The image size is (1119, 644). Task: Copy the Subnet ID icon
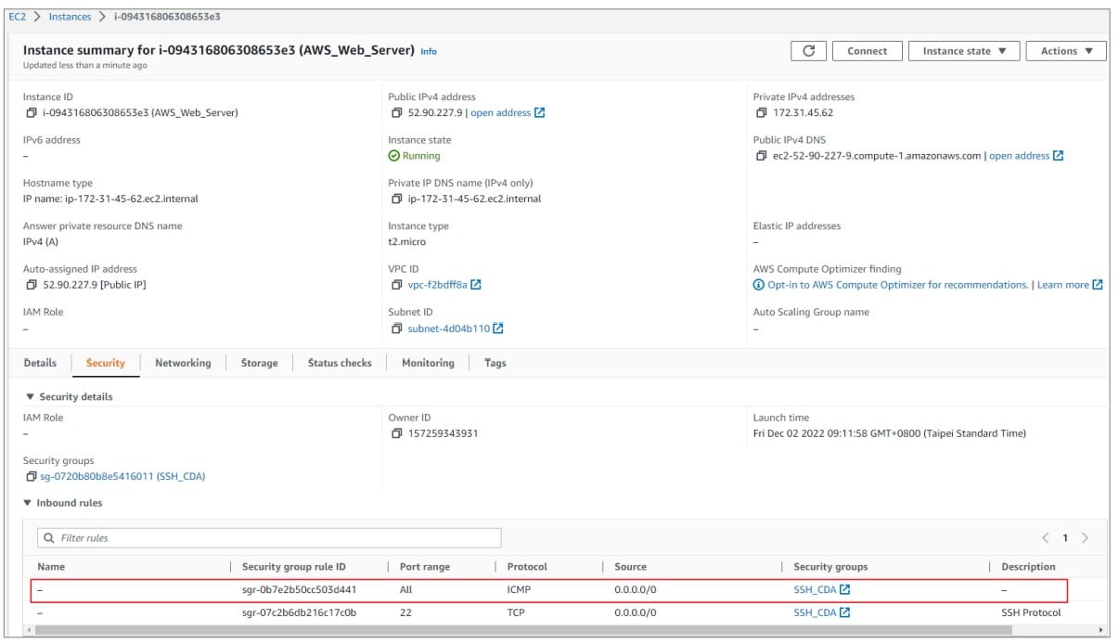pos(397,328)
